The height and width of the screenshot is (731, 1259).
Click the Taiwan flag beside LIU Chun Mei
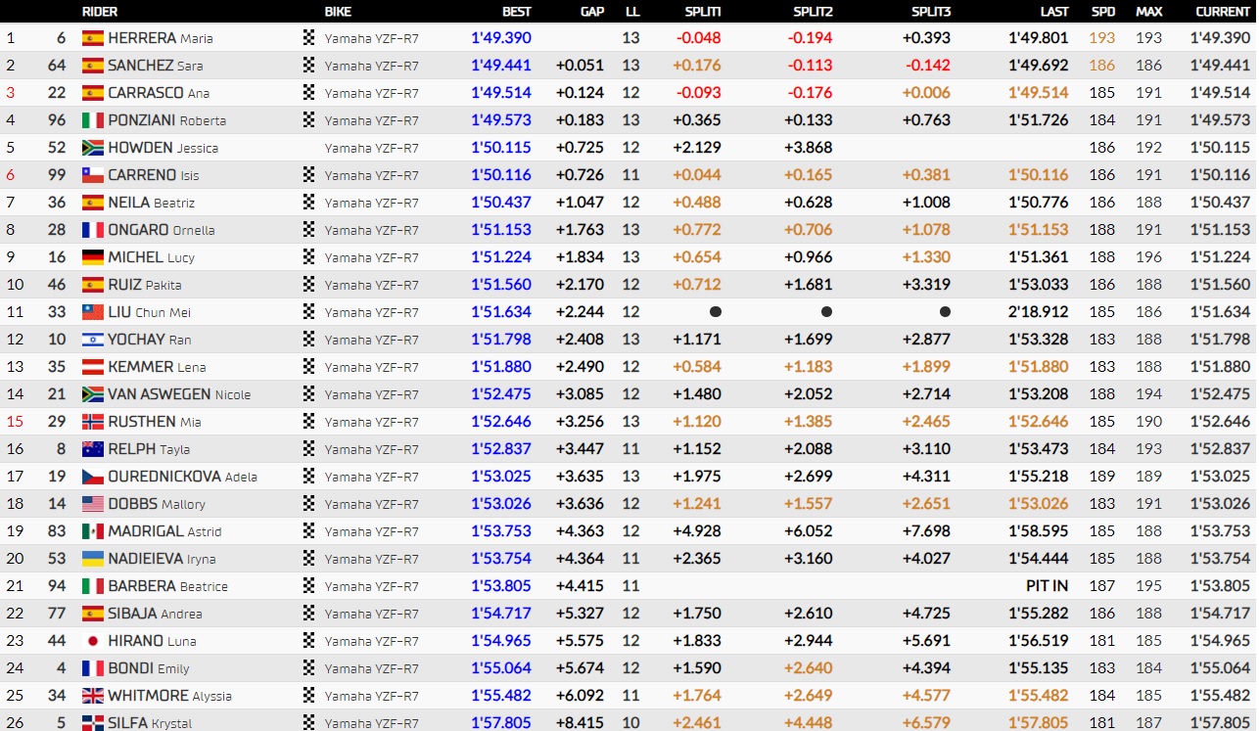(93, 312)
